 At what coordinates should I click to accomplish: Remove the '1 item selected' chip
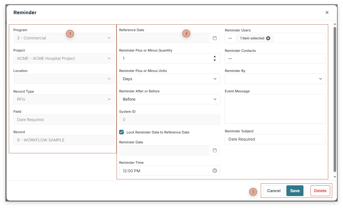pyautogui.click(x=268, y=38)
